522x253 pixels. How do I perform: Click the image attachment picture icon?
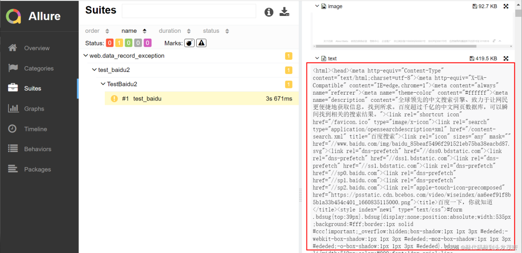[x=323, y=6]
